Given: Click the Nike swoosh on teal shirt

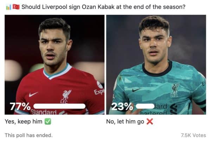Looking at the screenshot, I should click(136, 90).
